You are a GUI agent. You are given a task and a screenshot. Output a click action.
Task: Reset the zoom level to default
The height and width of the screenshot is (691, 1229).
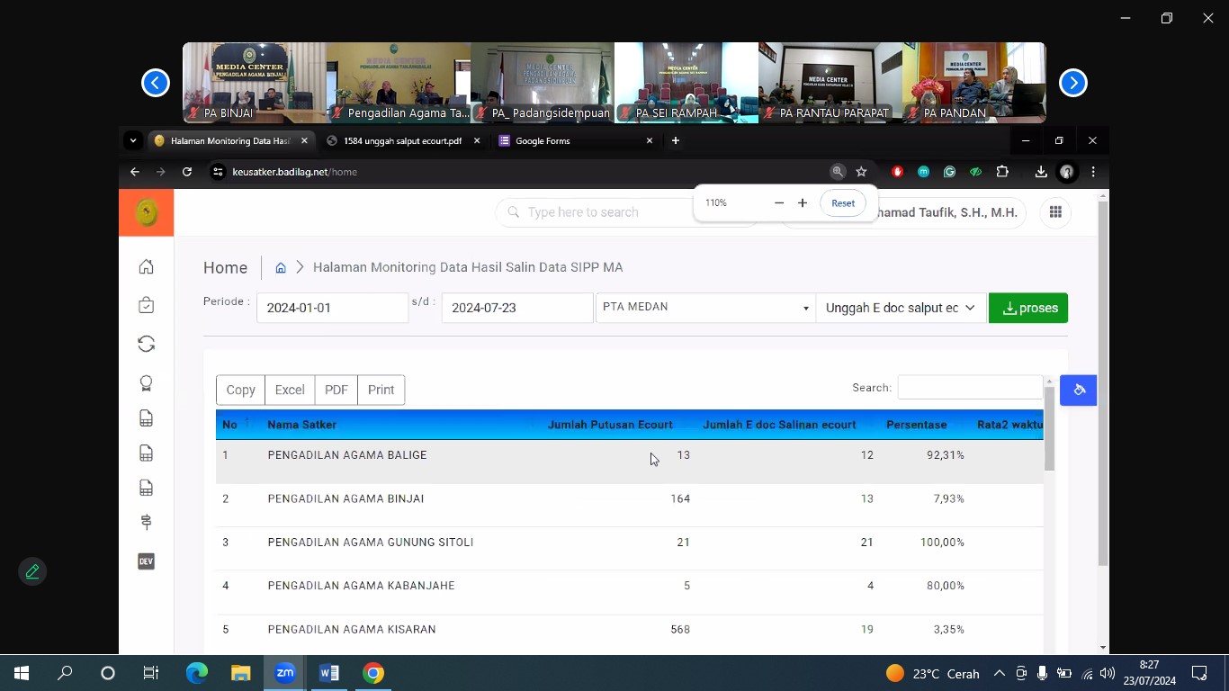coord(842,203)
